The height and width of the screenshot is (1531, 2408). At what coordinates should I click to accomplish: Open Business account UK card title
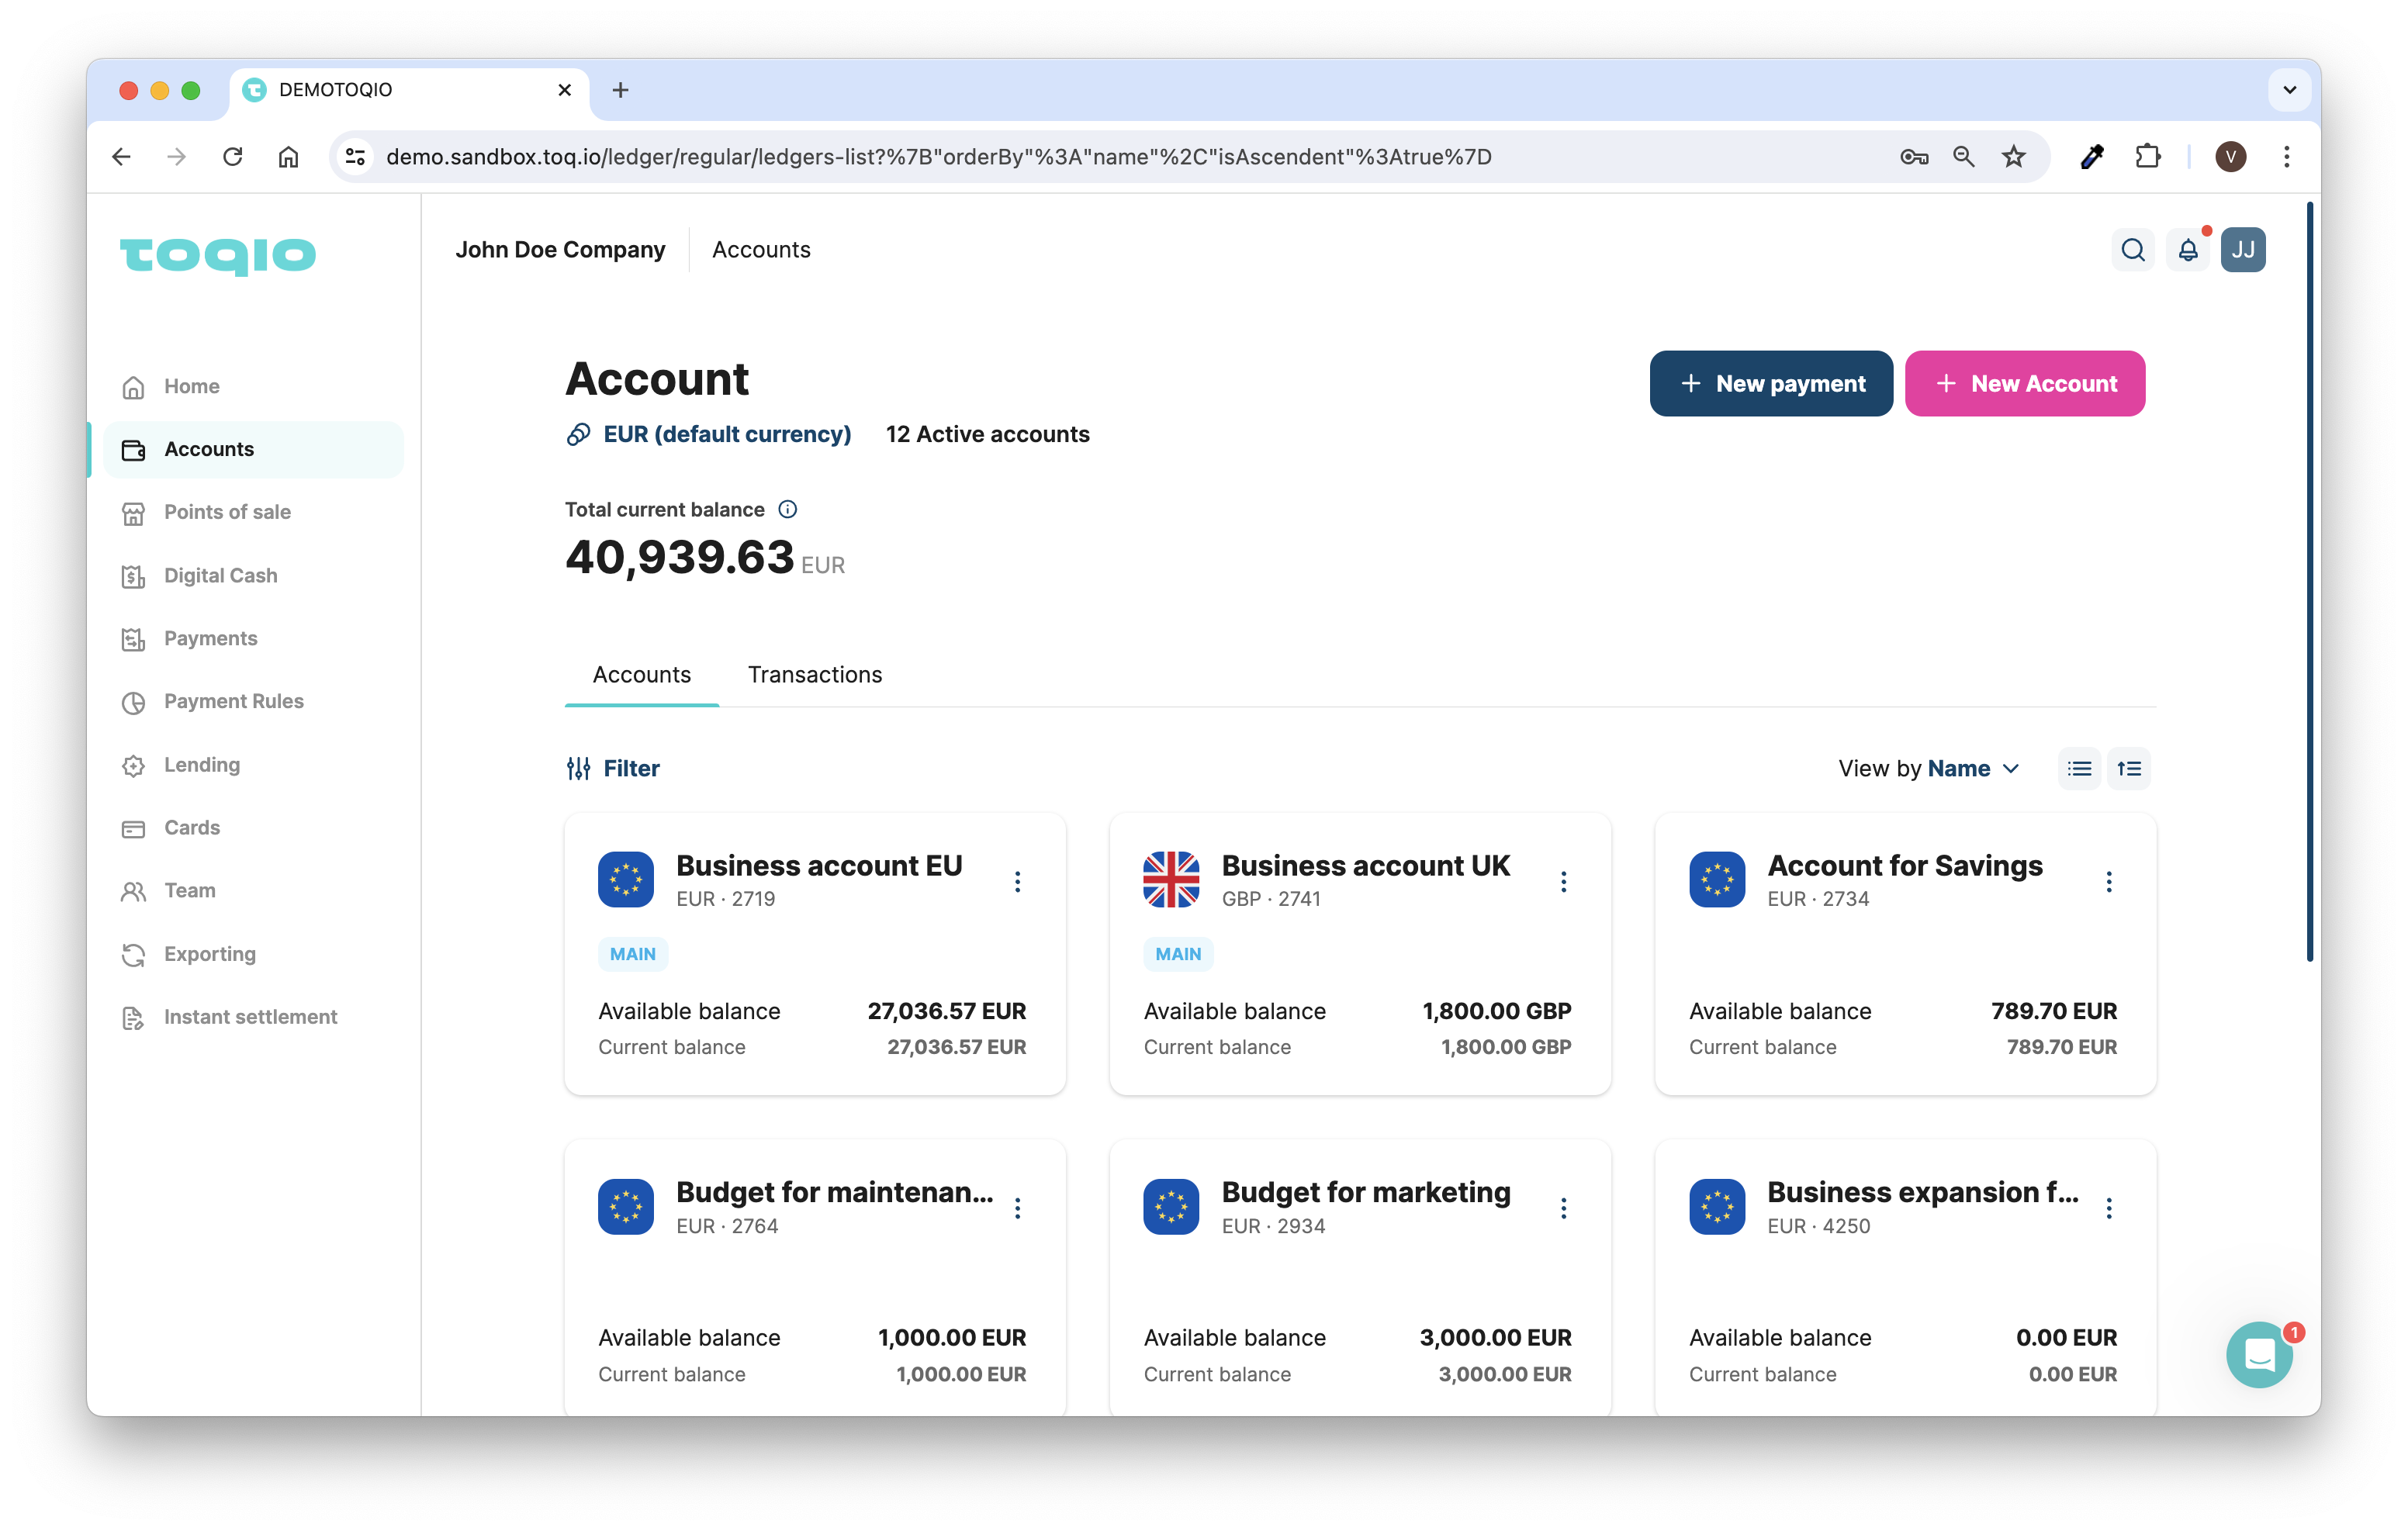[1365, 866]
